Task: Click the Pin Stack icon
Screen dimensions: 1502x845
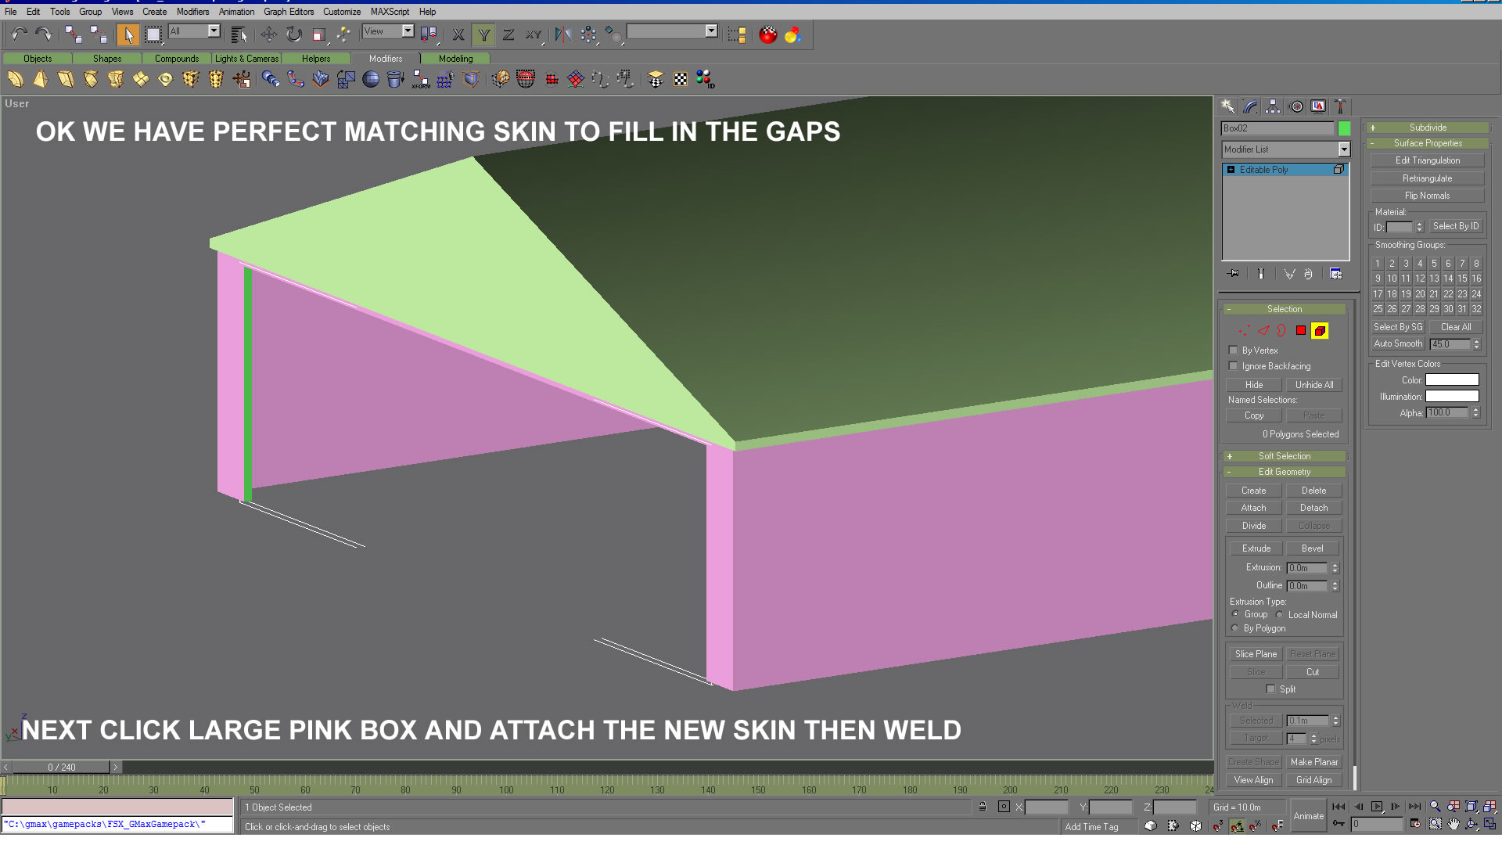Action: (1234, 274)
